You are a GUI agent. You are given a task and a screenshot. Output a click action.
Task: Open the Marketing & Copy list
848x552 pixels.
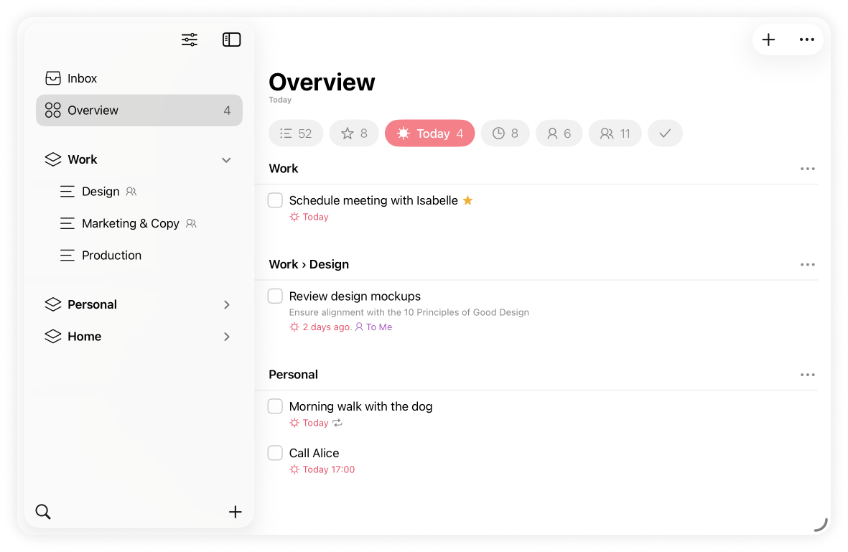pyautogui.click(x=130, y=223)
